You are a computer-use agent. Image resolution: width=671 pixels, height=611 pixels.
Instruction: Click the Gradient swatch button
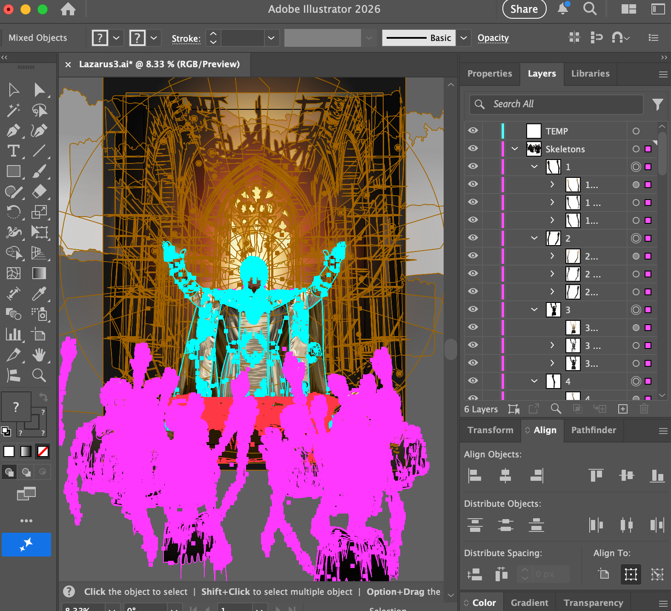(26, 451)
